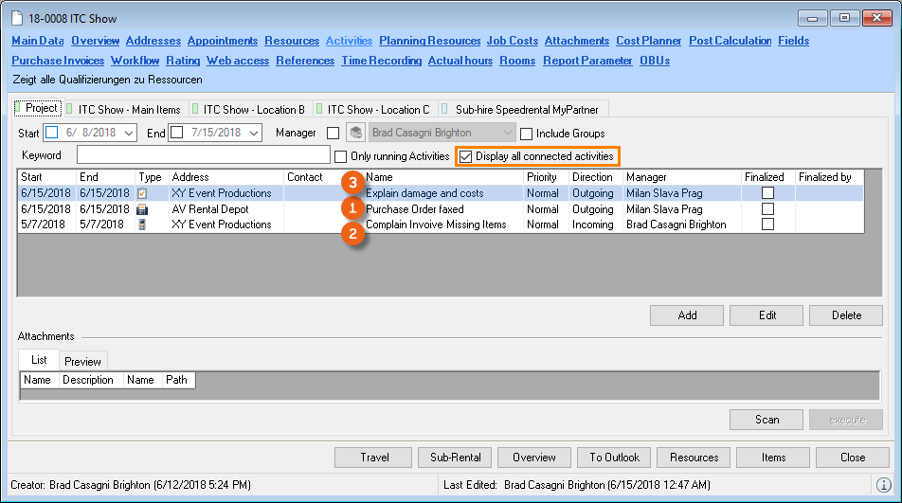Click the orange numbered marker 3
This screenshot has height=503, width=902.
click(353, 182)
